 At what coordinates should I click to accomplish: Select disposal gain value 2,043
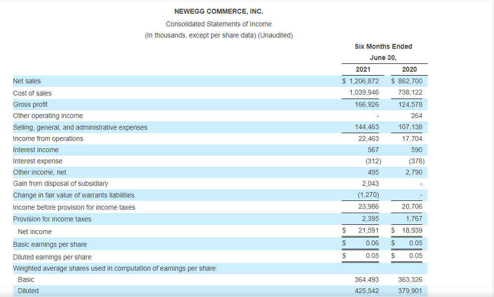point(370,183)
